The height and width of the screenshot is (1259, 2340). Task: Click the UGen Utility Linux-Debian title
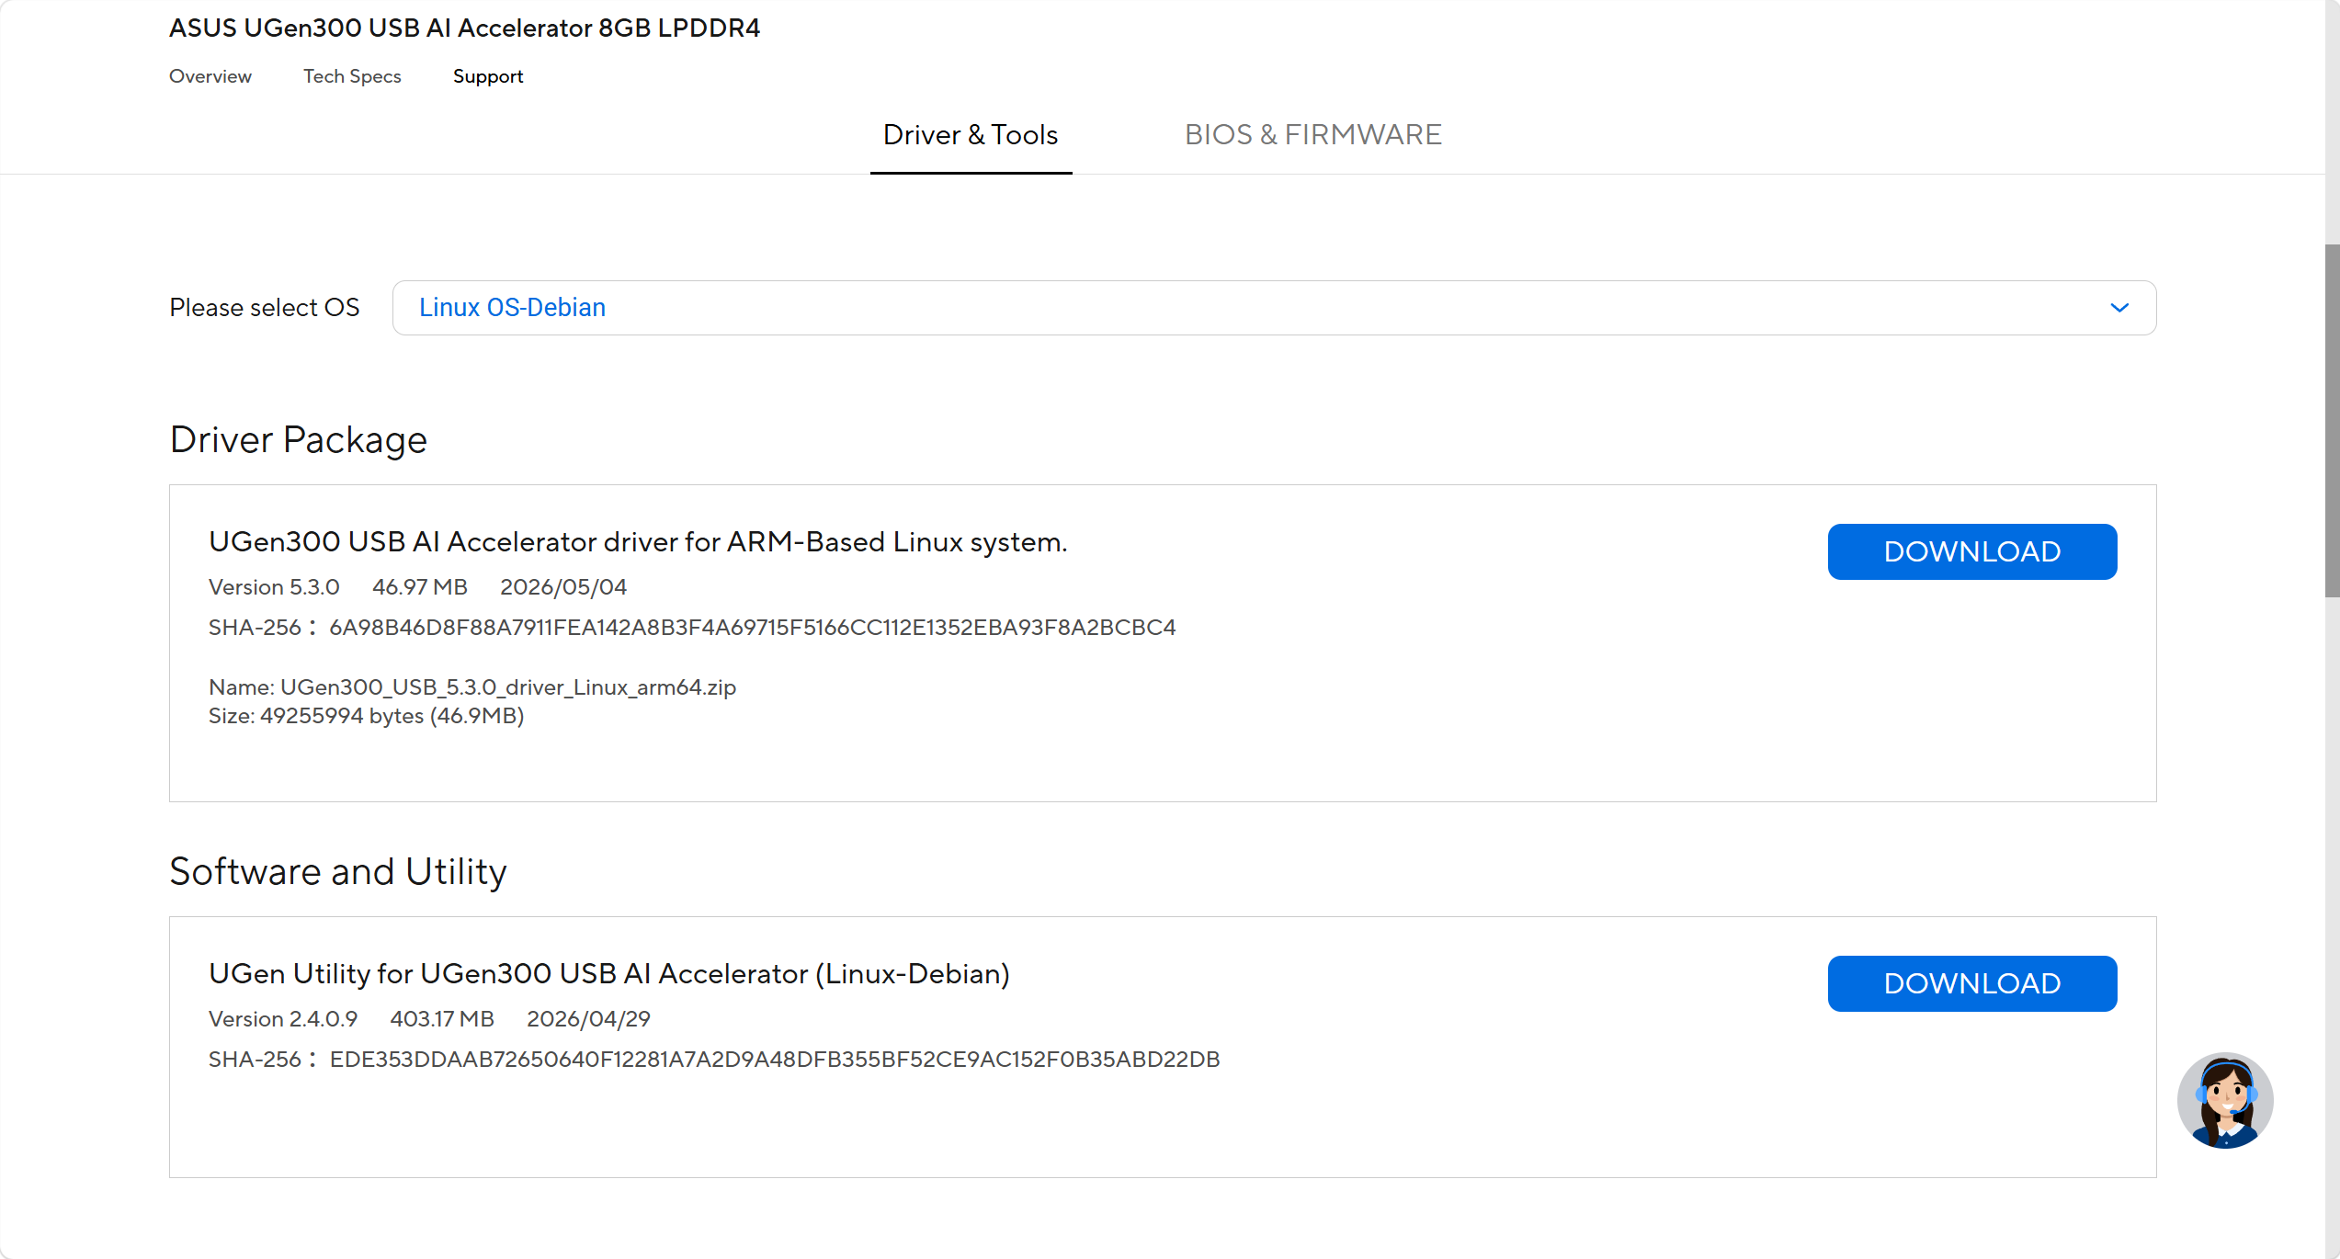click(609, 974)
